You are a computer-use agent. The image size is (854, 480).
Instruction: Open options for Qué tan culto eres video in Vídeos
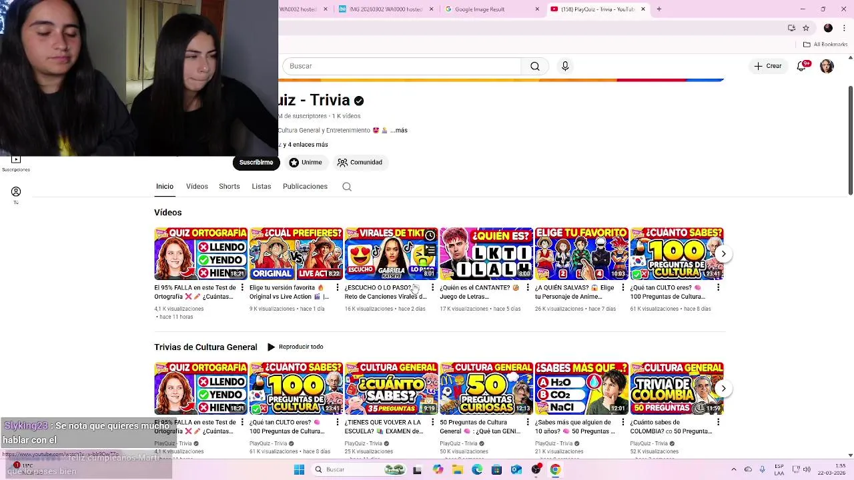point(718,287)
